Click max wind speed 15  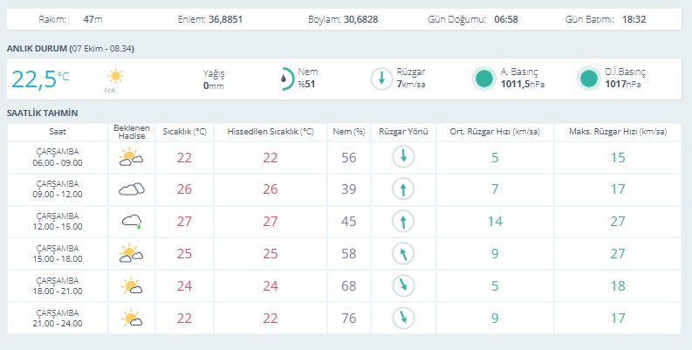(618, 158)
